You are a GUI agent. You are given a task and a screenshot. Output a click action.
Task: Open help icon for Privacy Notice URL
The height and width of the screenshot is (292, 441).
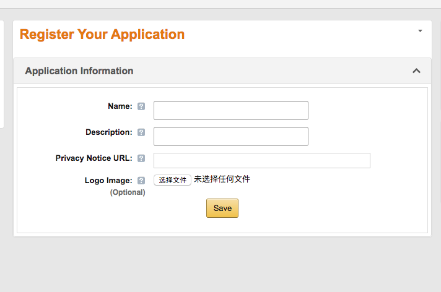141,158
